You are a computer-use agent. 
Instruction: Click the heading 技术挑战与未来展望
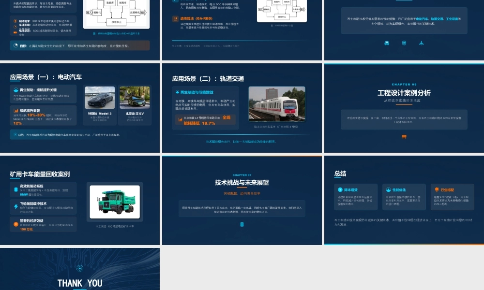pos(242,182)
